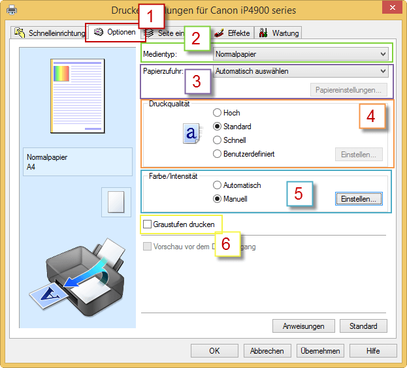Choose Manuell for Farbe/Intensität
The height and width of the screenshot is (368, 407).
[230, 199]
